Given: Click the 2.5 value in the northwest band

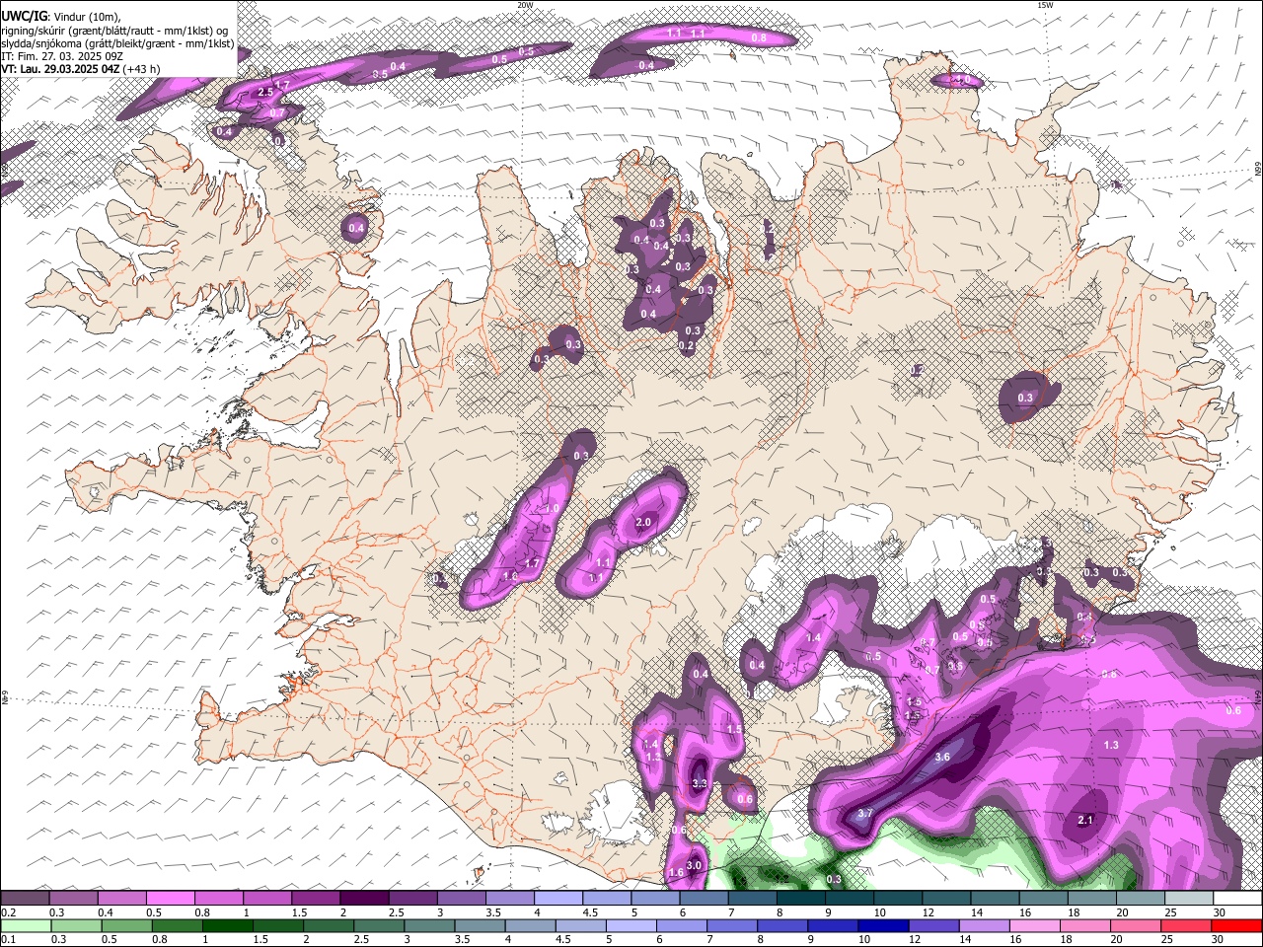Looking at the screenshot, I should [x=264, y=92].
